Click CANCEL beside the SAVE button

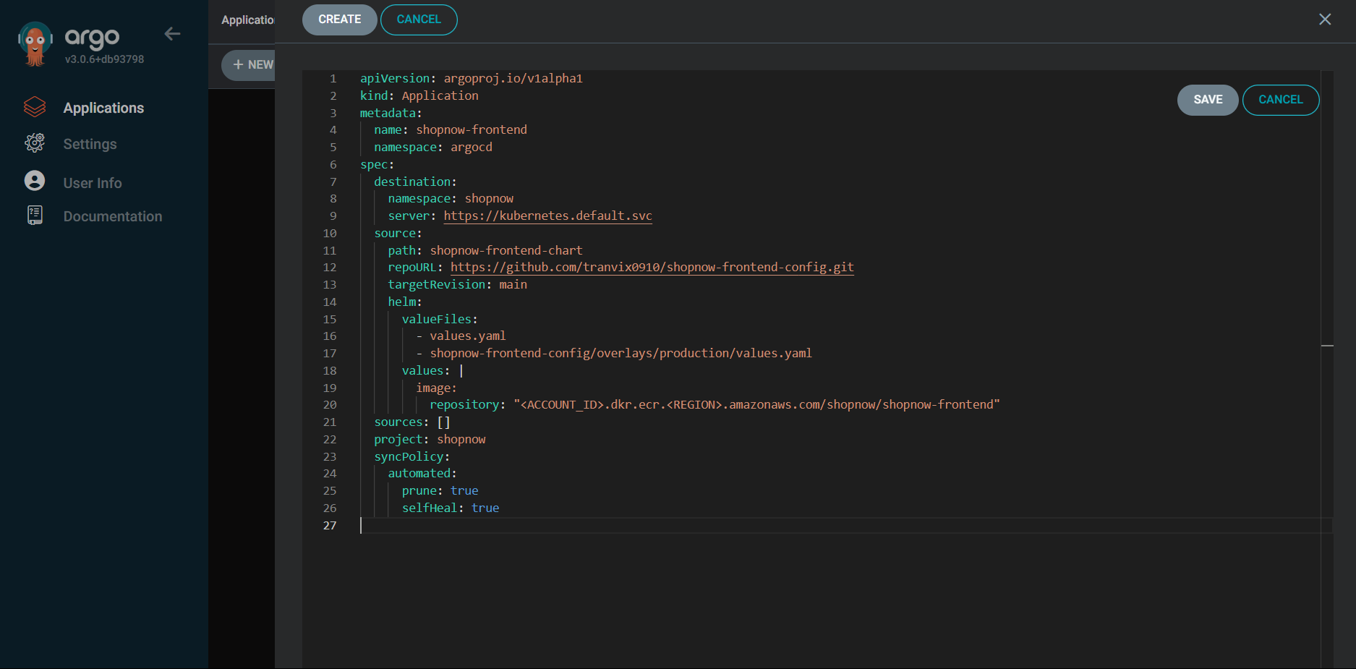tap(1280, 100)
